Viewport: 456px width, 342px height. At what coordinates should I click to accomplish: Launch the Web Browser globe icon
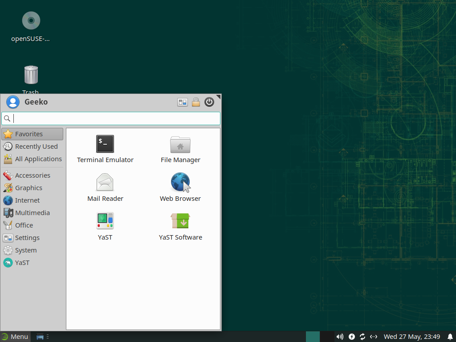(x=180, y=183)
